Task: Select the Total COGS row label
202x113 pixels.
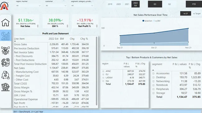Action: [20, 84]
